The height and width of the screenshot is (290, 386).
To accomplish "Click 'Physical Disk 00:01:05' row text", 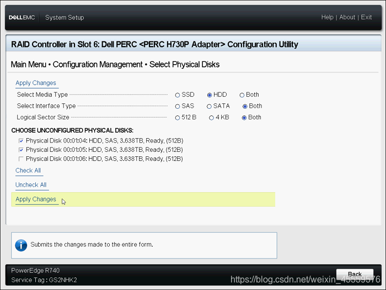I will coord(104,150).
